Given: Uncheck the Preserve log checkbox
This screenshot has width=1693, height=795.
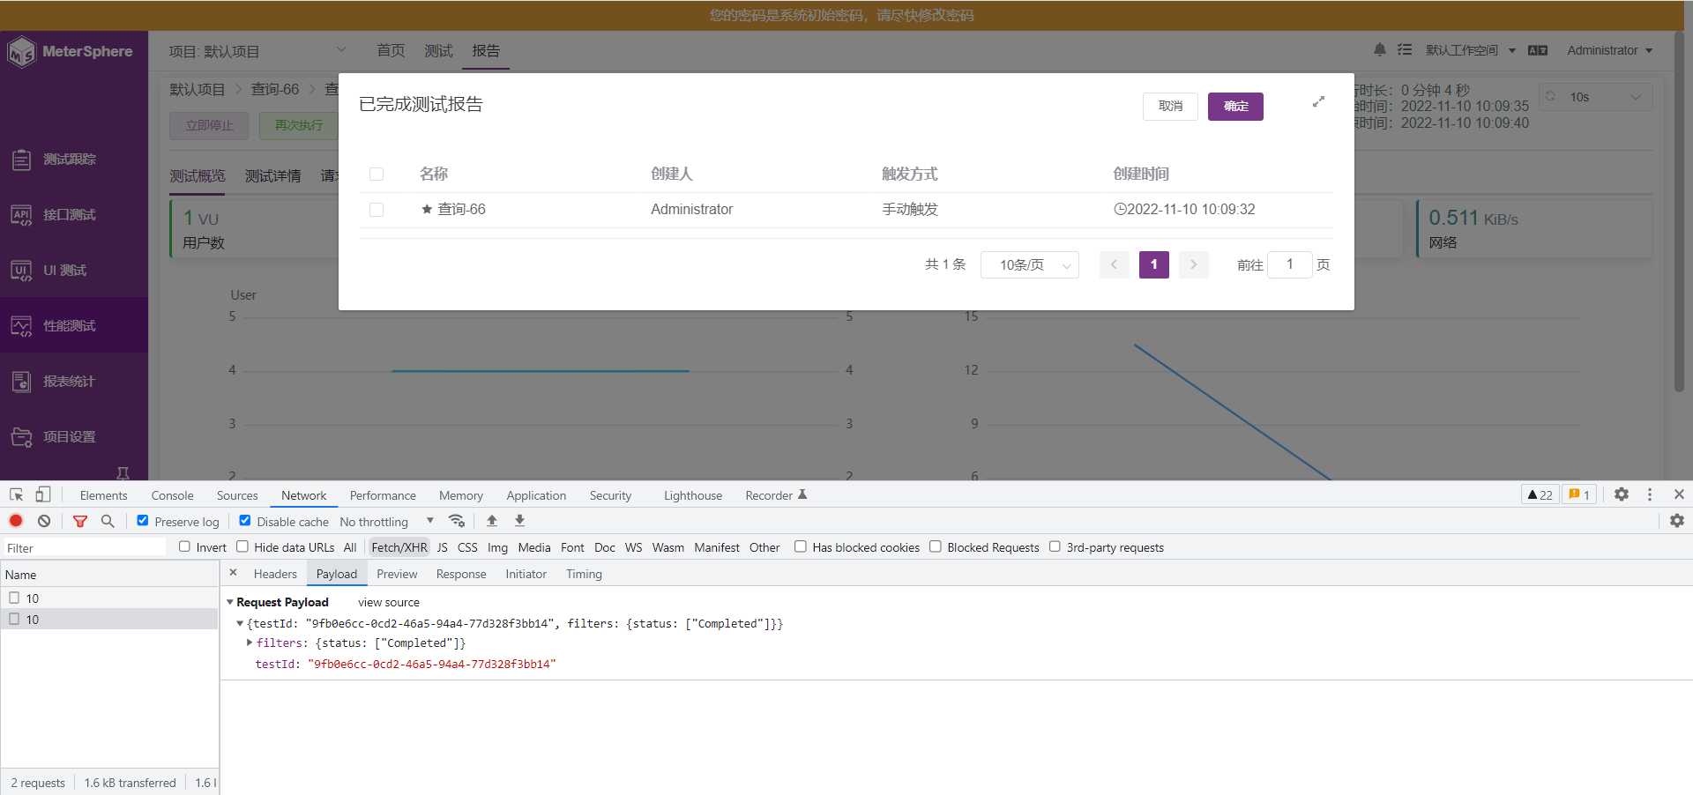Looking at the screenshot, I should [142, 520].
